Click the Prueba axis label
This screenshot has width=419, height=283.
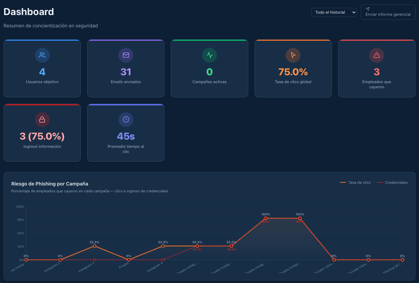click(x=124, y=266)
